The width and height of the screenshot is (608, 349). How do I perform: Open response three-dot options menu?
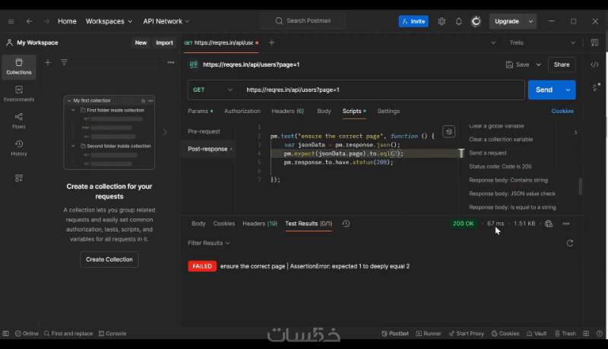coord(566,224)
